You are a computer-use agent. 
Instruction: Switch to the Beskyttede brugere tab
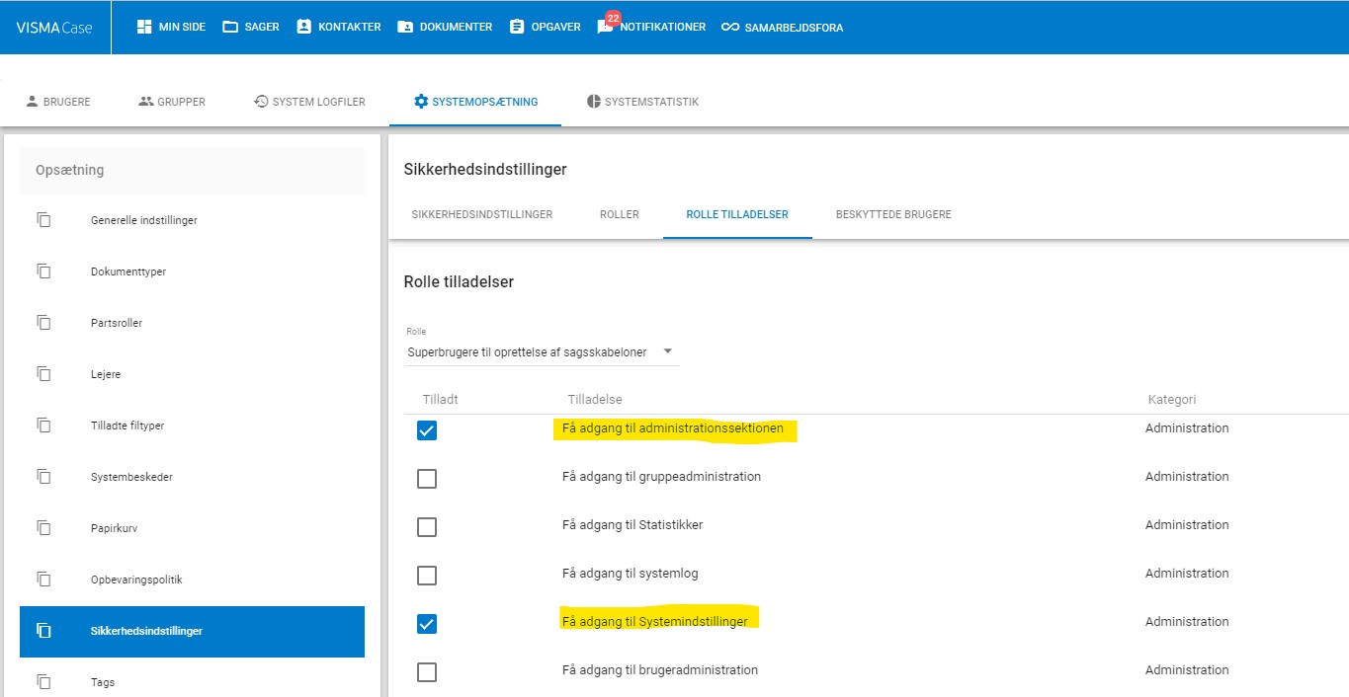click(x=893, y=214)
